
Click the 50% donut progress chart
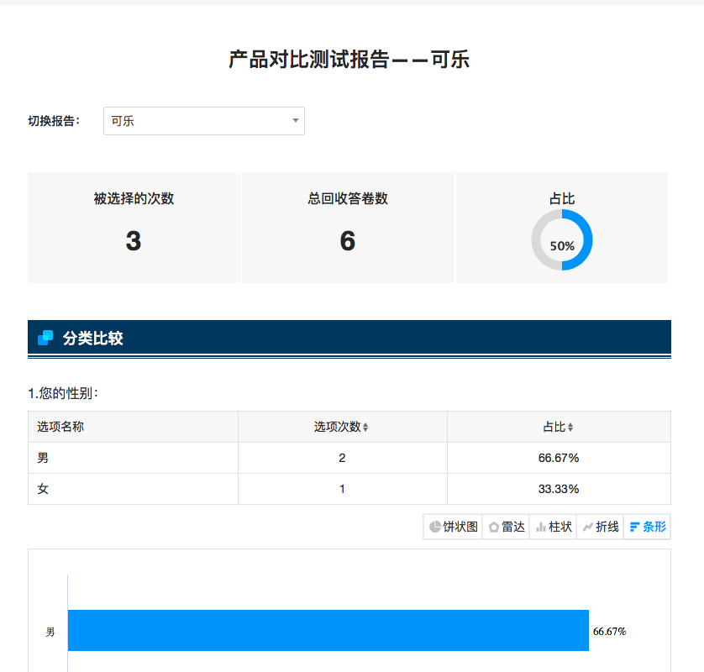tap(562, 239)
